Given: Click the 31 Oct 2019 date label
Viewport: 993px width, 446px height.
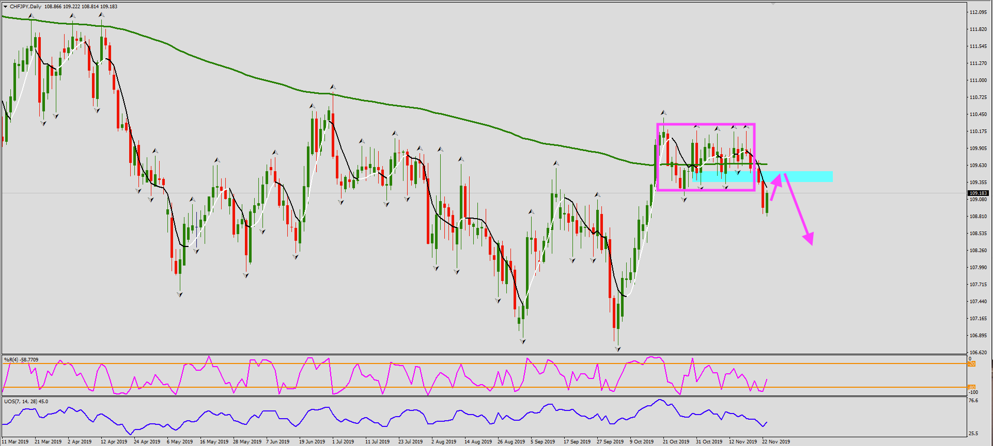Looking at the screenshot, I should pyautogui.click(x=709, y=442).
